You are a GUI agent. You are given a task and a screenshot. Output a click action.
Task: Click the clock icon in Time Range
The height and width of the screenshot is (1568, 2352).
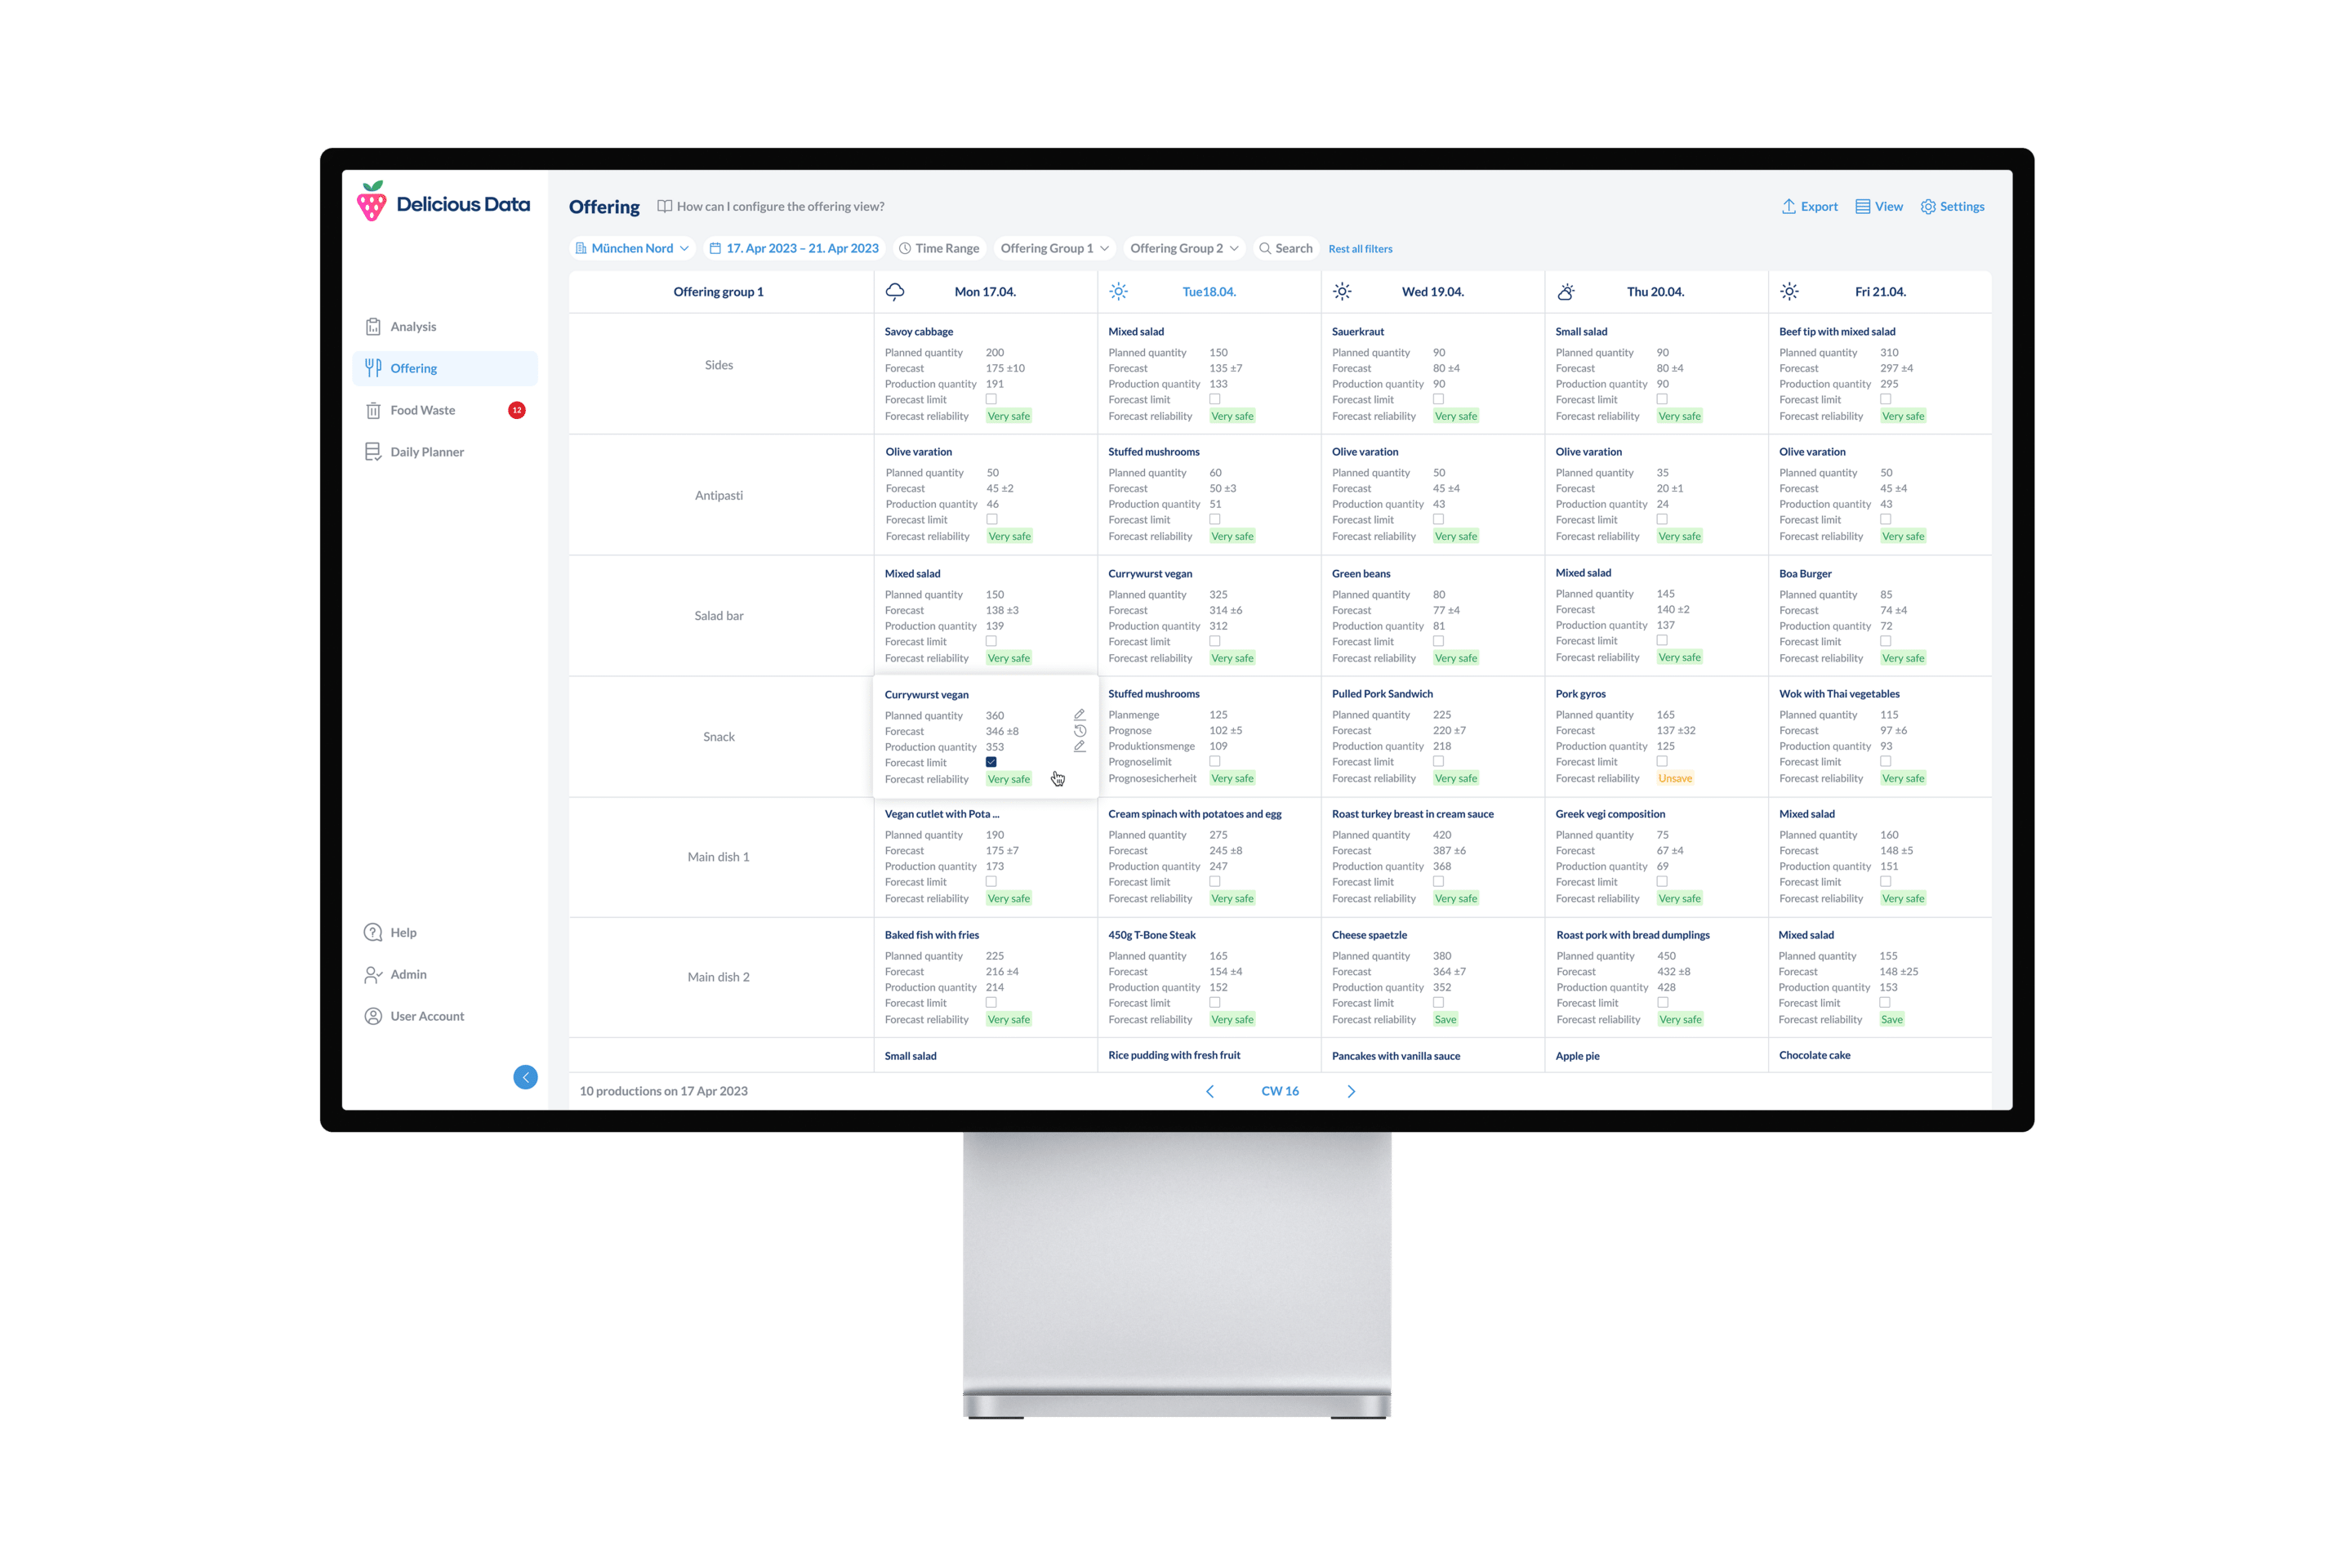pyautogui.click(x=904, y=248)
